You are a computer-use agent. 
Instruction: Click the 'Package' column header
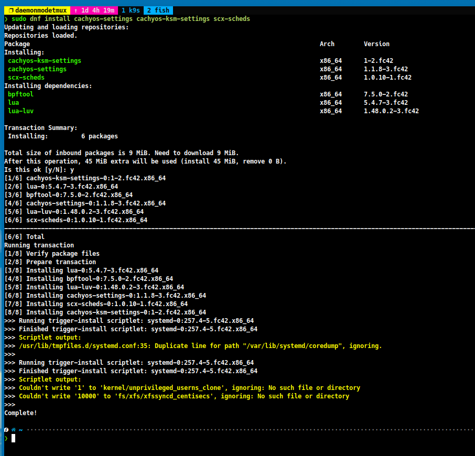pos(17,44)
